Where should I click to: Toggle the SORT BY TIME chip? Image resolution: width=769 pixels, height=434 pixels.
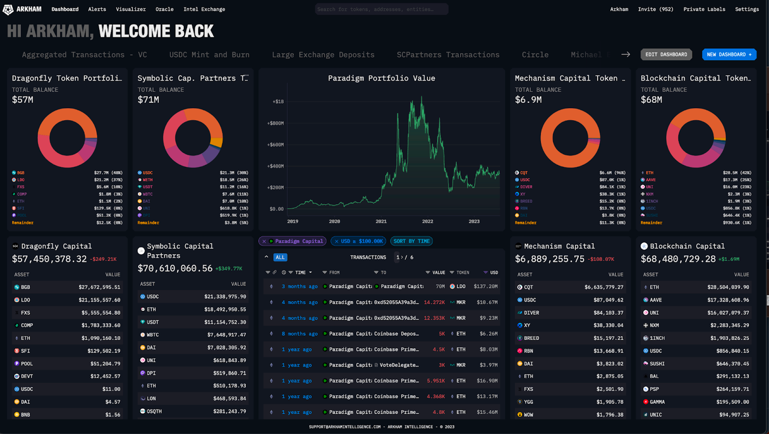(411, 241)
